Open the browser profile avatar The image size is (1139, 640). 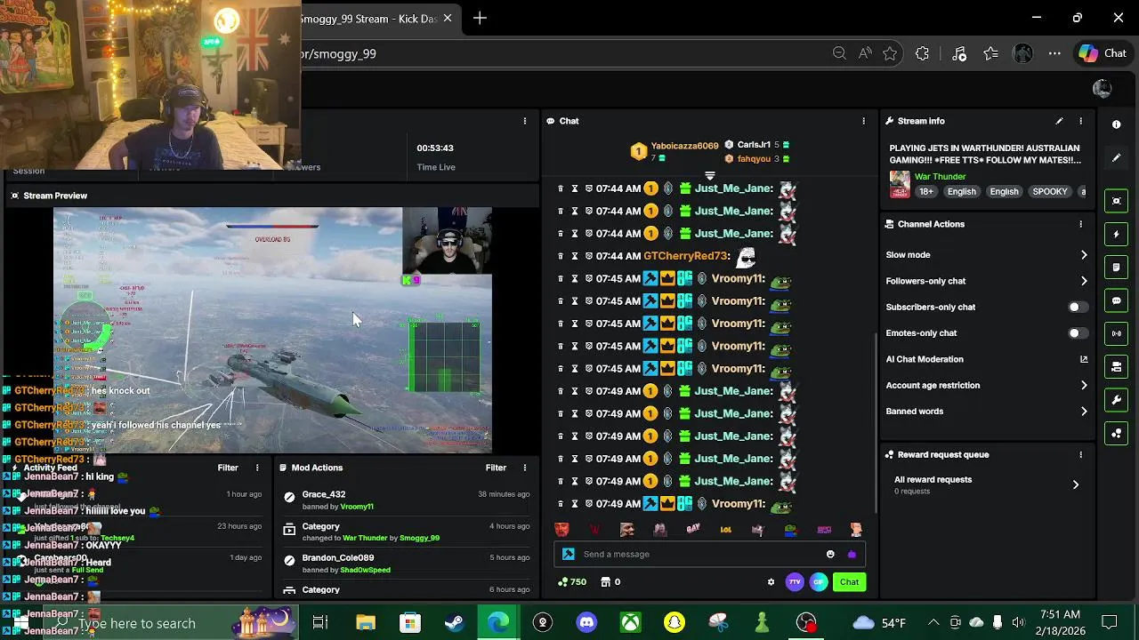pos(1023,53)
